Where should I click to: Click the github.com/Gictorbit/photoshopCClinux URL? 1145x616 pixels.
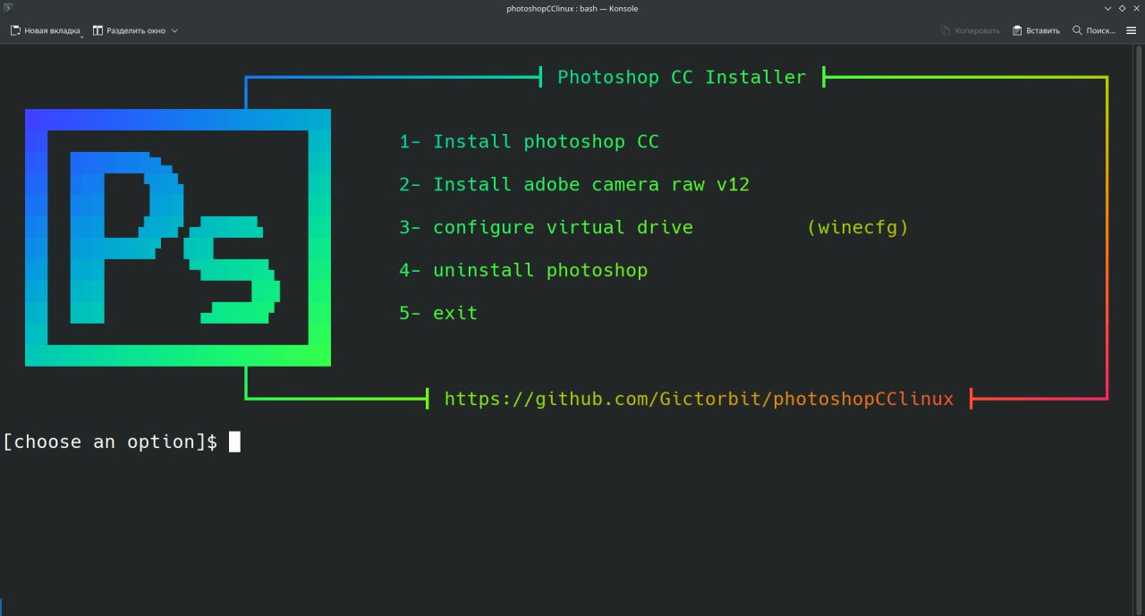pyautogui.click(x=699, y=399)
